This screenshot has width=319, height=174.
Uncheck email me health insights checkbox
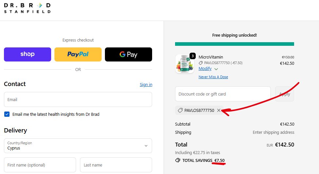click(7, 114)
